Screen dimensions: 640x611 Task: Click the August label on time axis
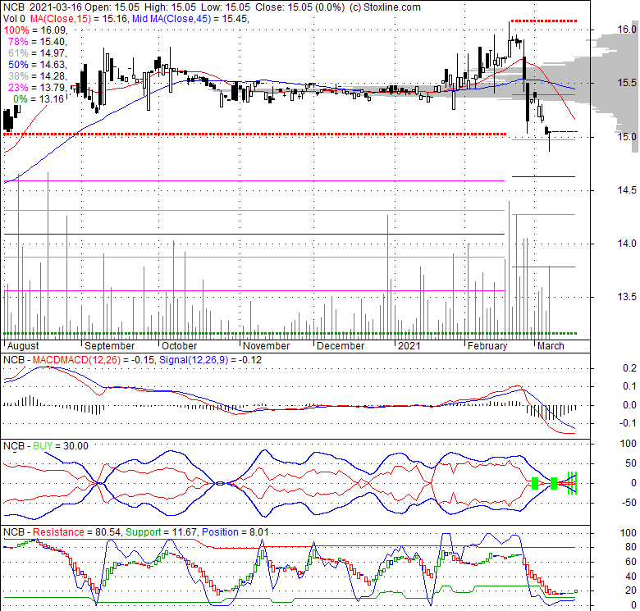(23, 346)
